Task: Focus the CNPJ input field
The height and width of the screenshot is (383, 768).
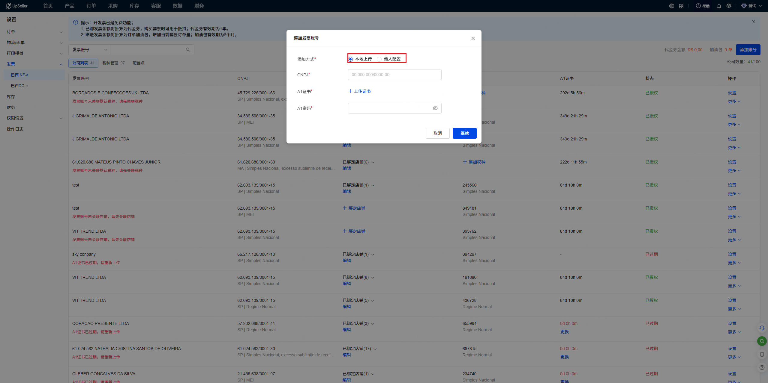Action: (x=394, y=75)
